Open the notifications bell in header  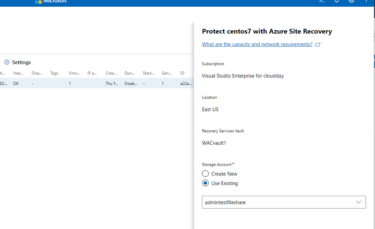point(337,1)
